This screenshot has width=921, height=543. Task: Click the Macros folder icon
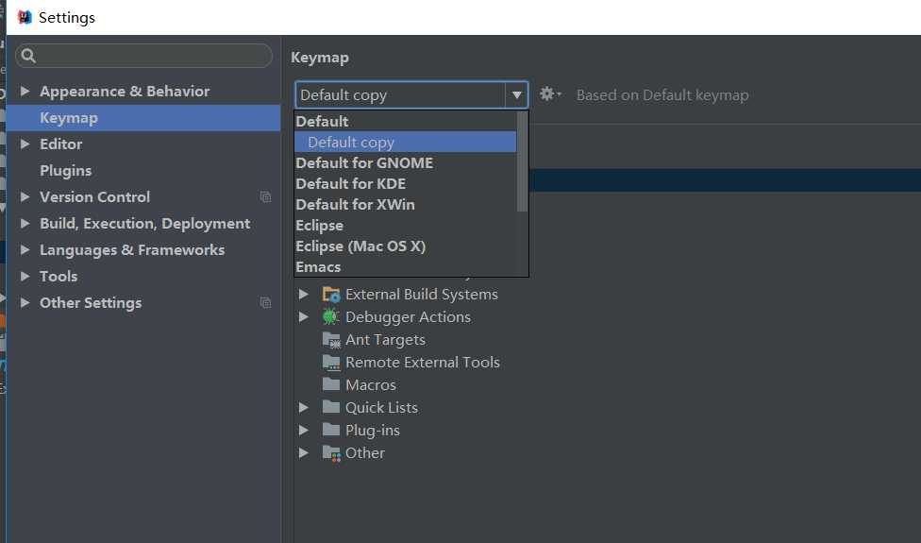331,385
